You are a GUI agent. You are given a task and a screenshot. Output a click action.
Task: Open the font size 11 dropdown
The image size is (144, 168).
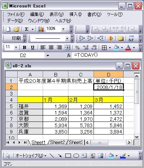tap(16, 48)
